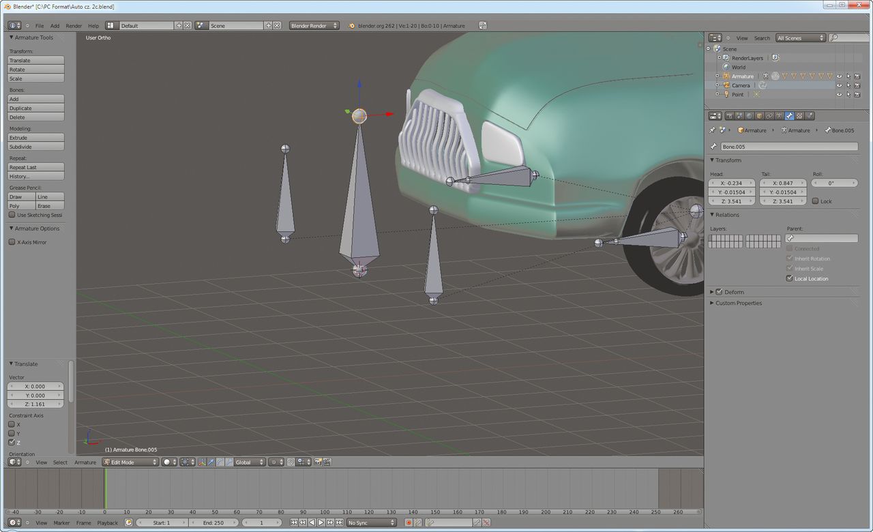Open the File menu
Screen dimensions: 873x532
[40, 26]
